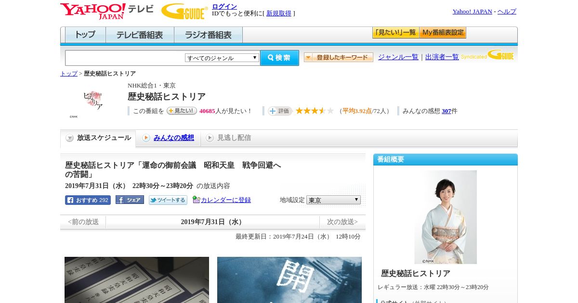Click the Facebook シェア button
The width and height of the screenshot is (578, 303).
[x=130, y=200]
